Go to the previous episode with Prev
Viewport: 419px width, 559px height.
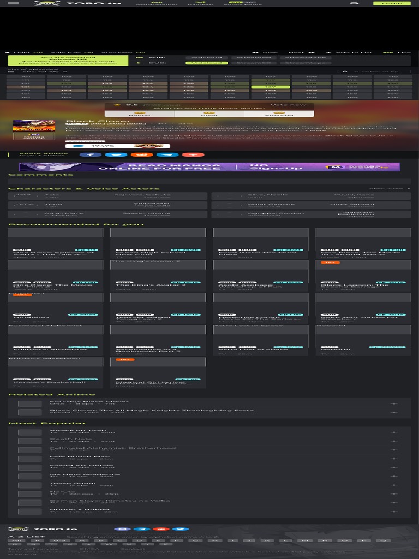[x=265, y=52]
